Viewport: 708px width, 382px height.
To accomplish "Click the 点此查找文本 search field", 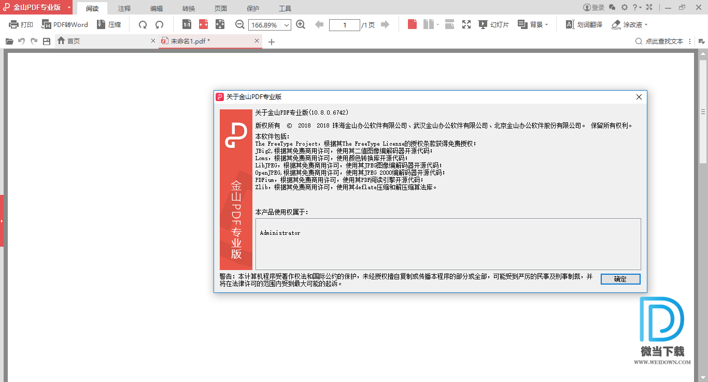I will 664,41.
